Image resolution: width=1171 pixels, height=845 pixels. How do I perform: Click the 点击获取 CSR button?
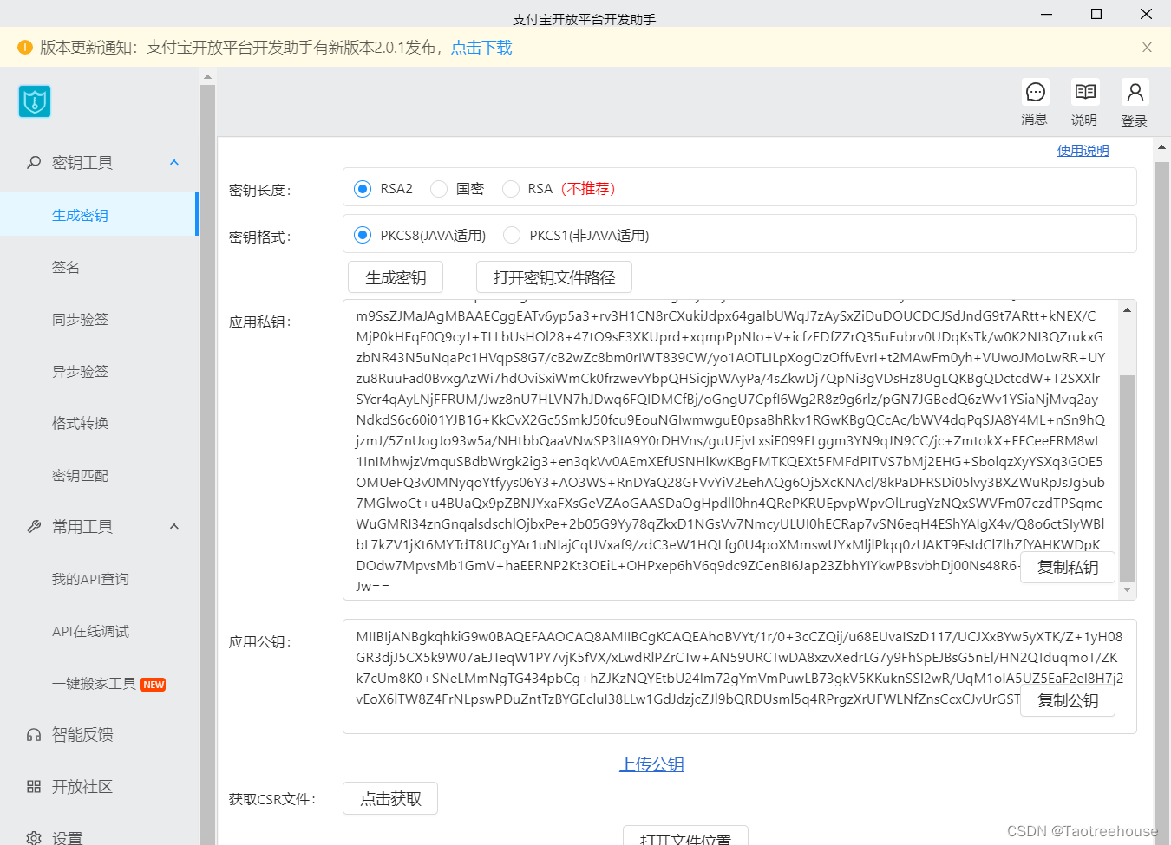(390, 798)
